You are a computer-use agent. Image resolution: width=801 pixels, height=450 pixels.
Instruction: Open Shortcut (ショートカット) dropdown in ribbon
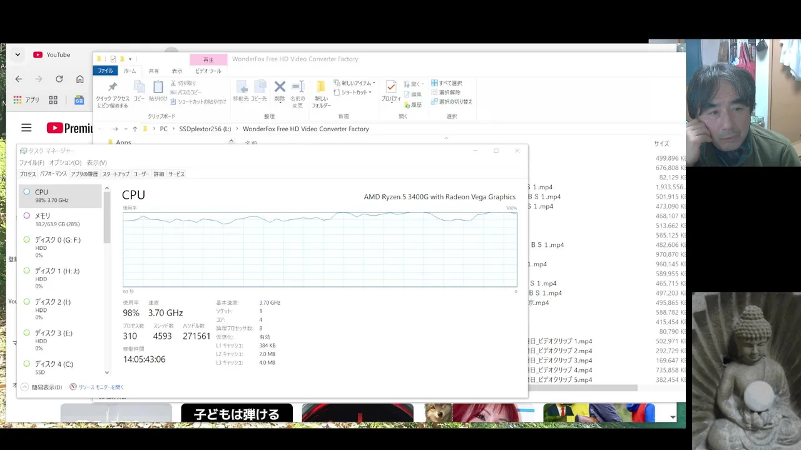[x=352, y=92]
